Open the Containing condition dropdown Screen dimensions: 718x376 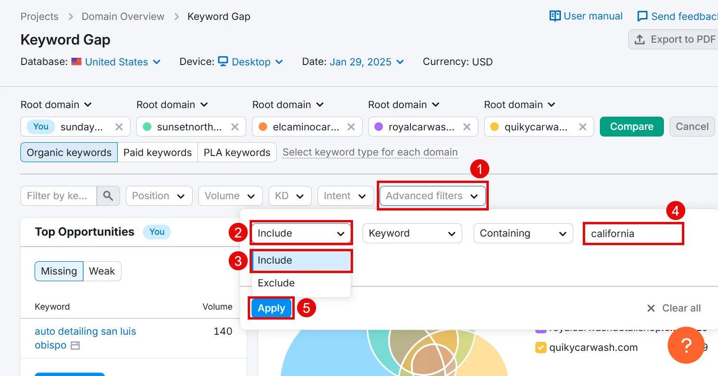(x=523, y=233)
